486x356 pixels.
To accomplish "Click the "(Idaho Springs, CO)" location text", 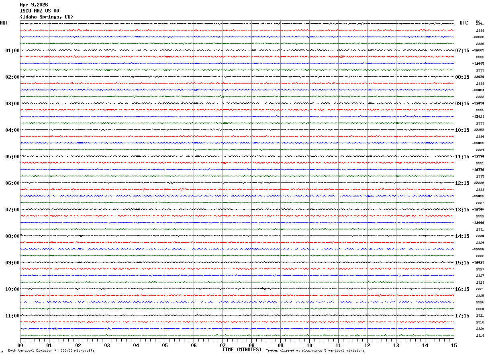I will pyautogui.click(x=47, y=17).
